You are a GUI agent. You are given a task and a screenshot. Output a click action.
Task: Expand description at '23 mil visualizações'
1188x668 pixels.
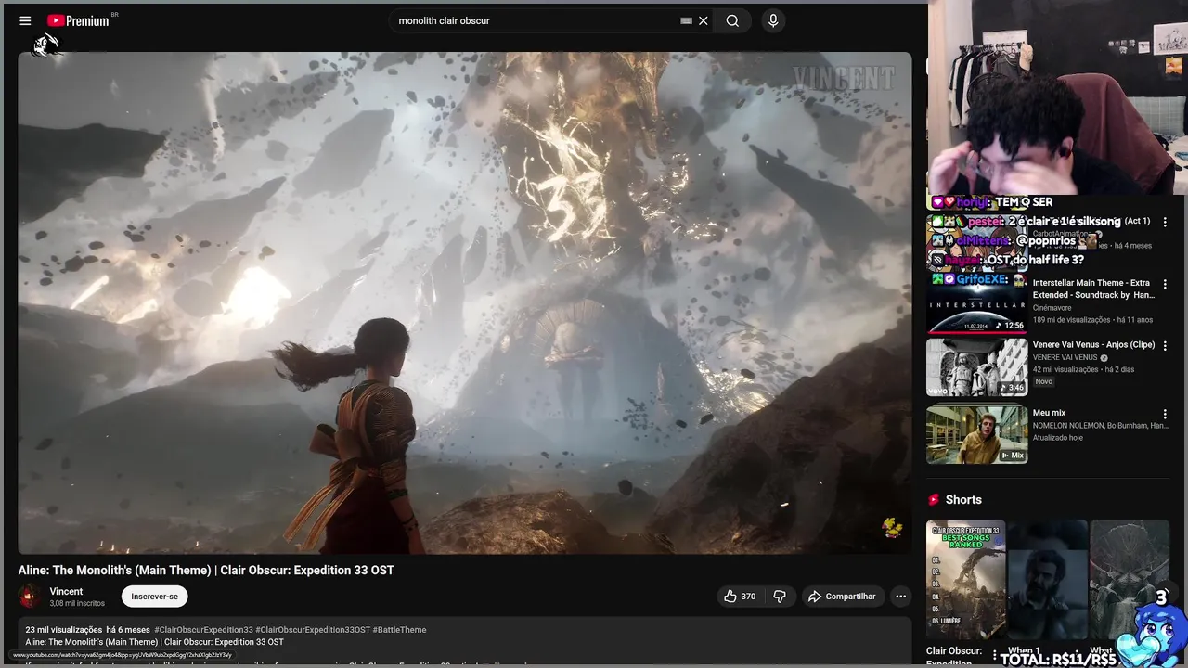point(63,630)
